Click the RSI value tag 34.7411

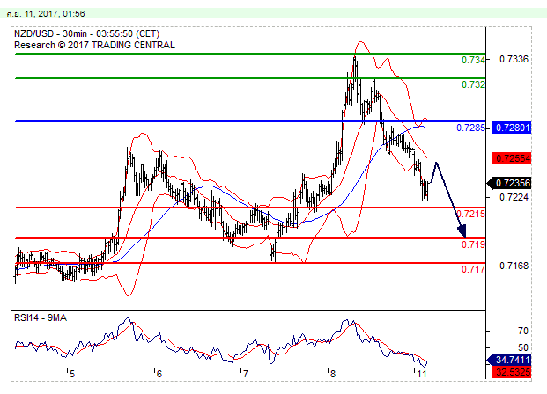click(x=510, y=360)
